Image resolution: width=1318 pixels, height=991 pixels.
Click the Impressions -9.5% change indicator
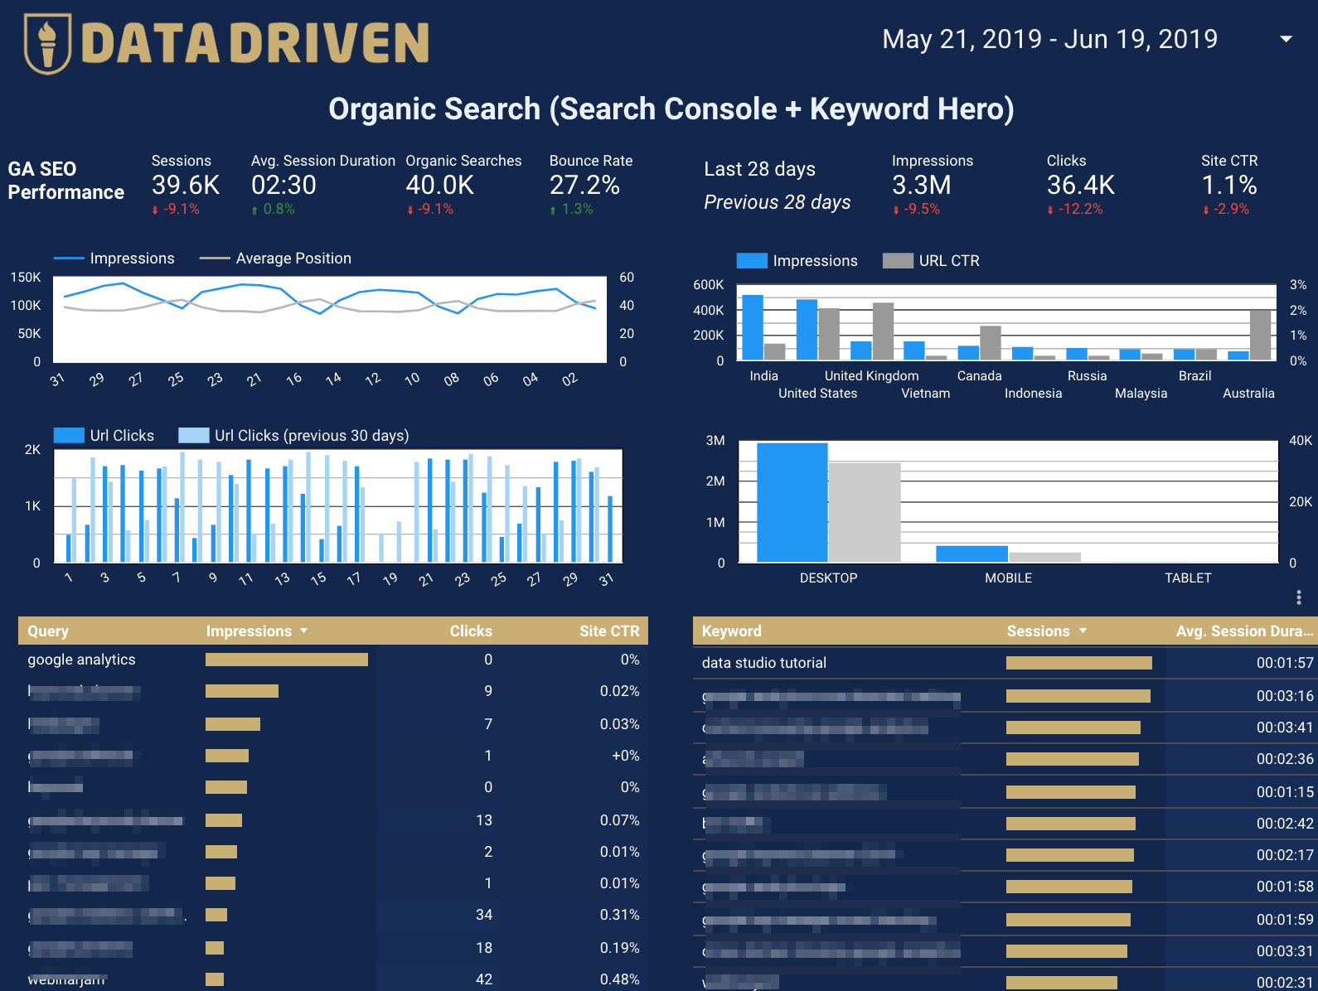(x=916, y=210)
